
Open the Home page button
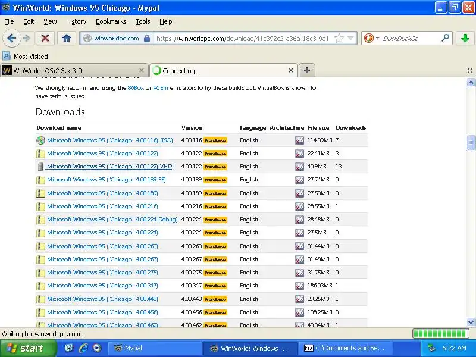67,38
